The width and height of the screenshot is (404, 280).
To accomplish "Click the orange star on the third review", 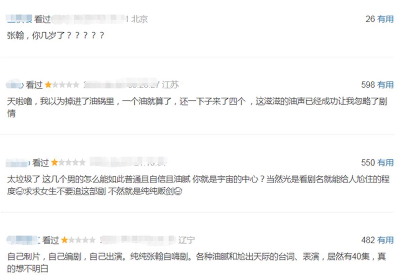I will (x=55, y=163).
